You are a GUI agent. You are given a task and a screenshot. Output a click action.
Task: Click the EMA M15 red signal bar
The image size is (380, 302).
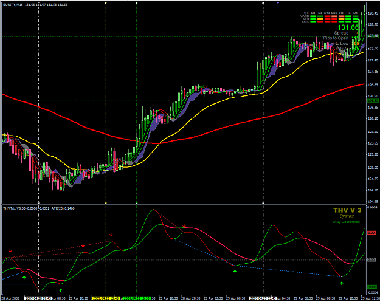click(328, 22)
